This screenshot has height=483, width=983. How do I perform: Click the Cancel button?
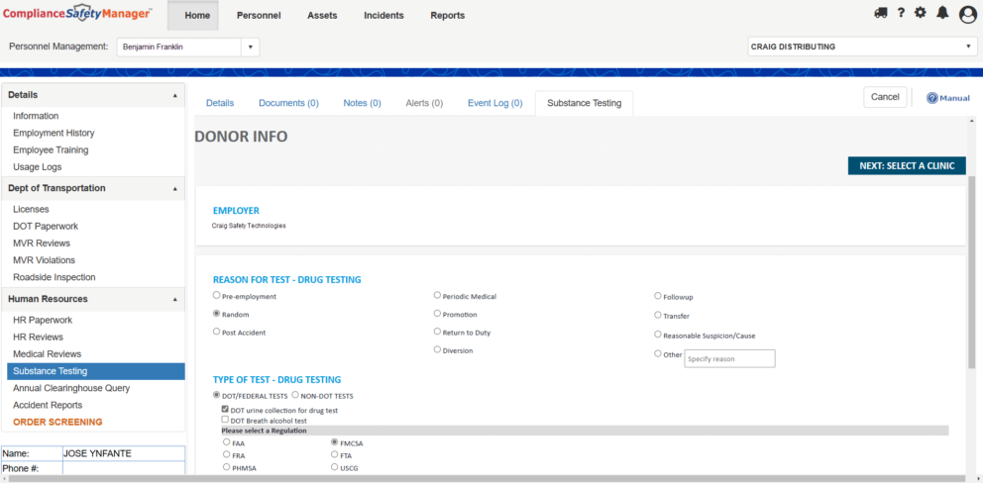pyautogui.click(x=885, y=97)
